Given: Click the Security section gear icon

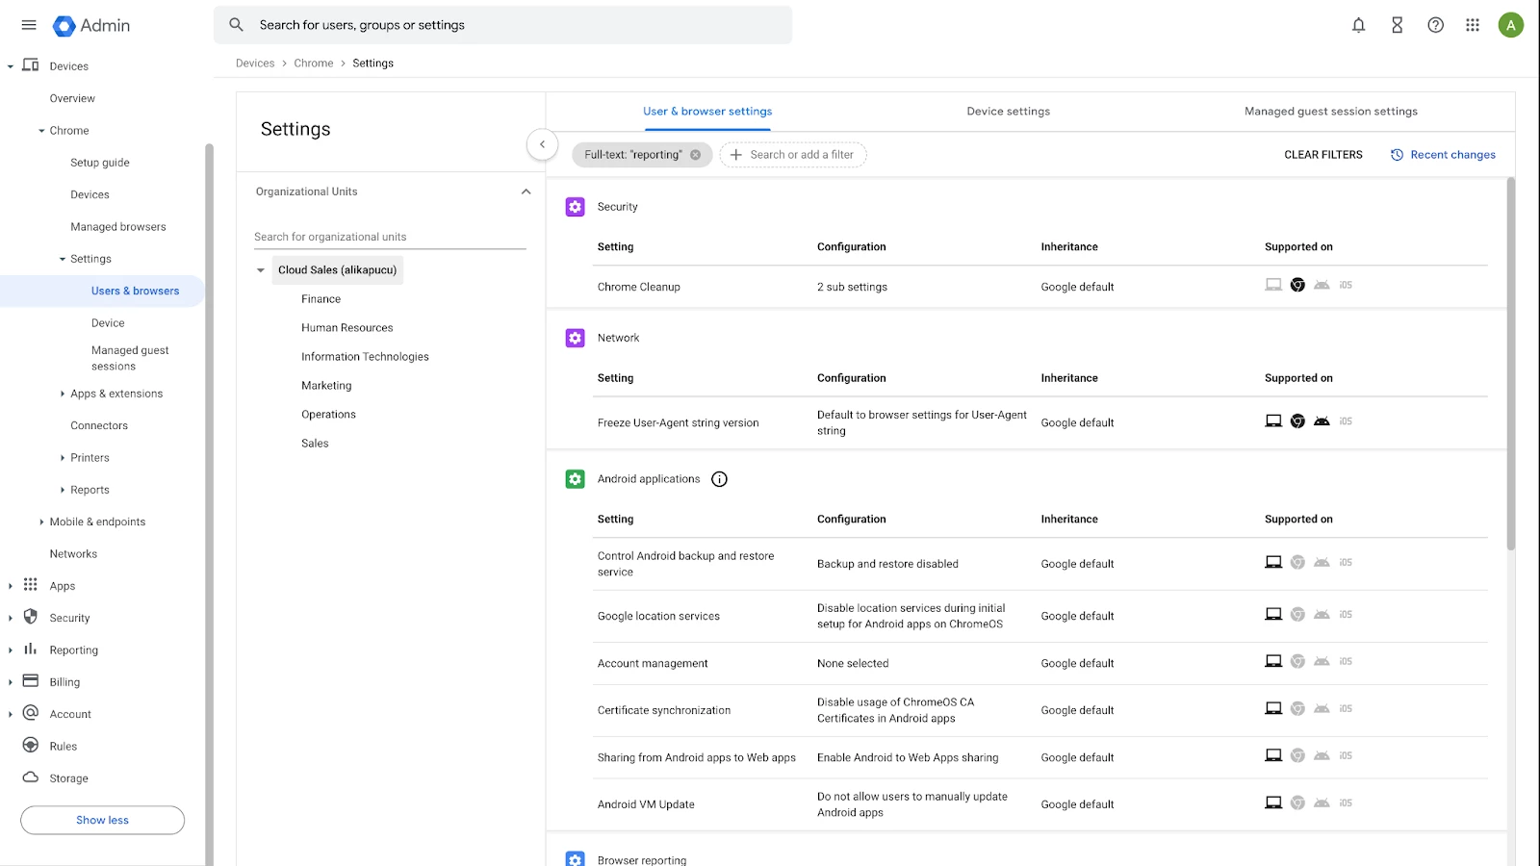Looking at the screenshot, I should [575, 207].
